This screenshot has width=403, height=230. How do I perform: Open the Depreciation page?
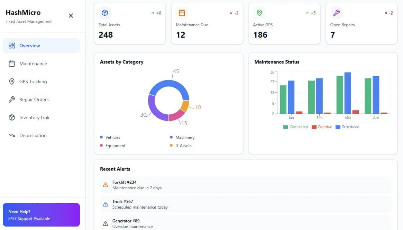pyautogui.click(x=42, y=135)
